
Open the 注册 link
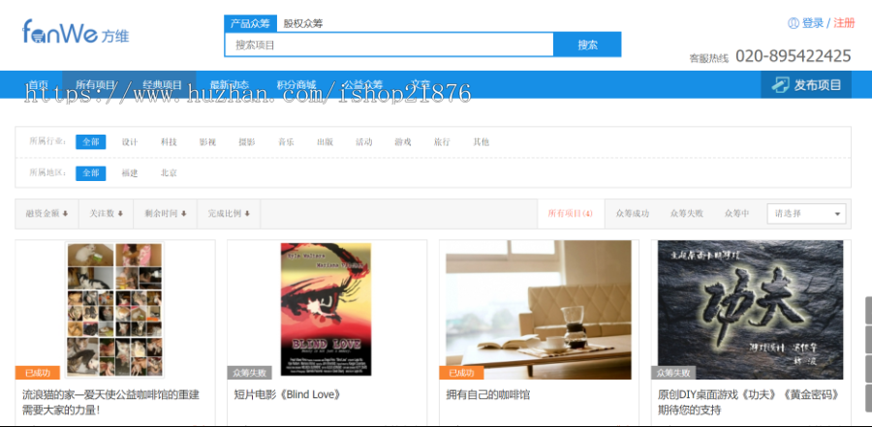(x=844, y=23)
